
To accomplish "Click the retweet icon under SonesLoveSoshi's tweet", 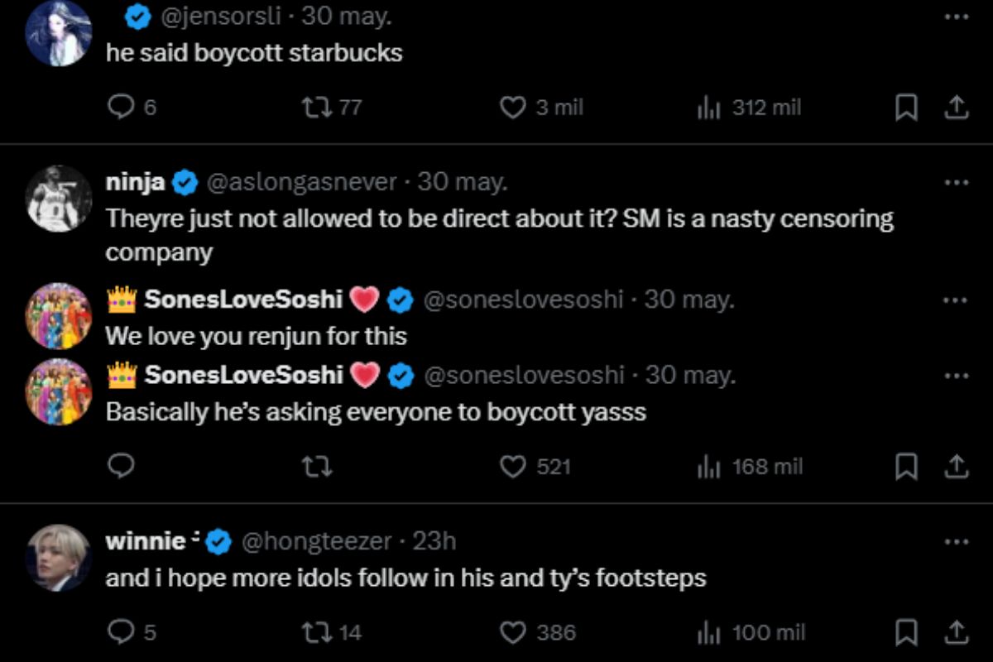I will click(317, 467).
